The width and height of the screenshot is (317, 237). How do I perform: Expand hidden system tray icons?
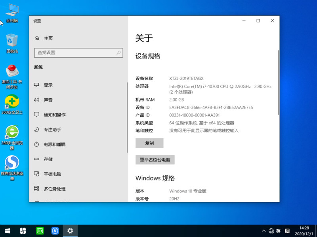pos(264,231)
